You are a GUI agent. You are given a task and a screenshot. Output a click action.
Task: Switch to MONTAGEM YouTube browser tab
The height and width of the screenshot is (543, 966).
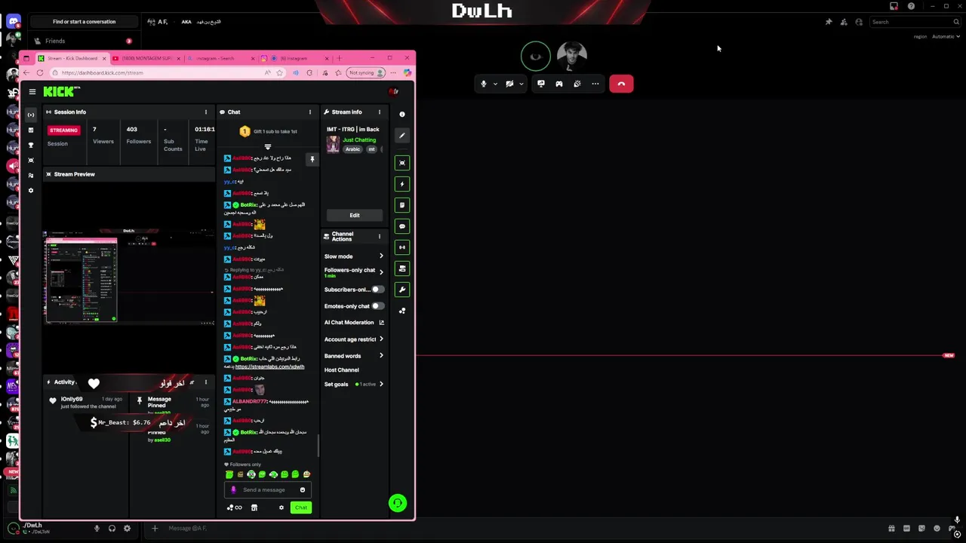(x=146, y=58)
